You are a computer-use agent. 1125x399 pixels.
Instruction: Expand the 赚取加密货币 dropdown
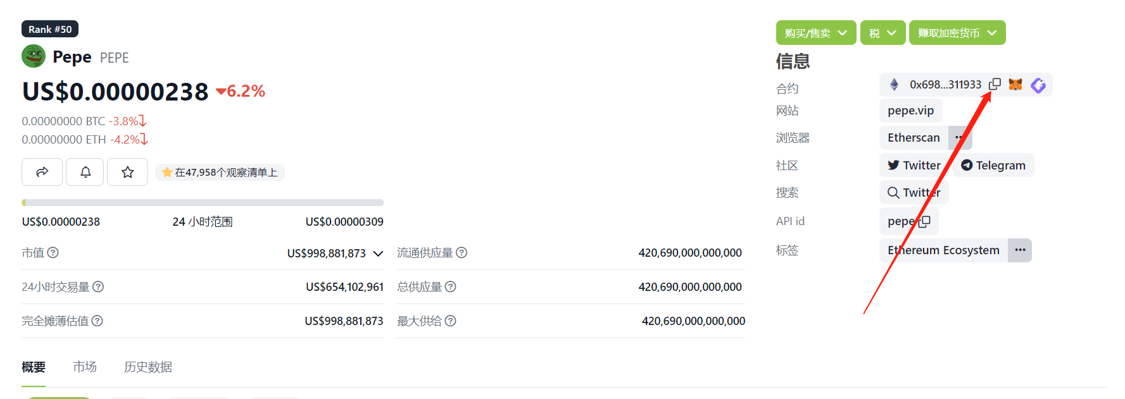[957, 33]
